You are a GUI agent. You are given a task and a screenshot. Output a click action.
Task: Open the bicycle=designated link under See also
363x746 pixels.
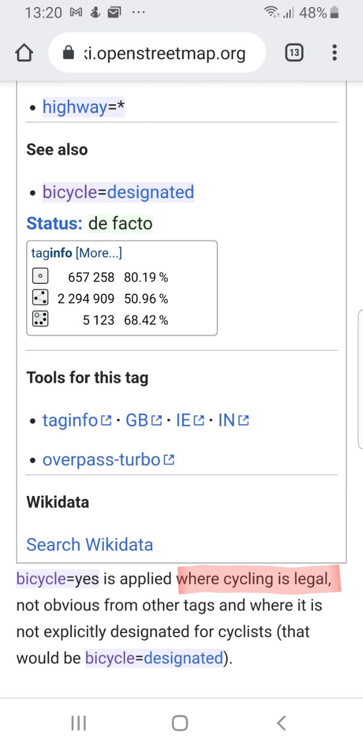tap(118, 192)
